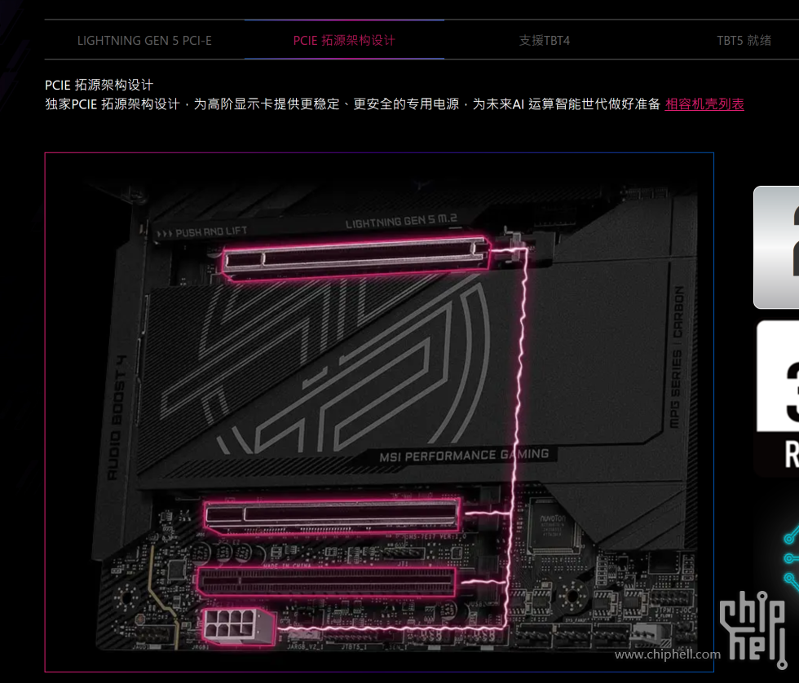Click the motherboard PCIE power diagram image
This screenshot has height=683, width=799.
379,412
